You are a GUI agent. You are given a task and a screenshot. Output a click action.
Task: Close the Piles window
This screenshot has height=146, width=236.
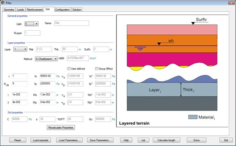click(231, 3)
